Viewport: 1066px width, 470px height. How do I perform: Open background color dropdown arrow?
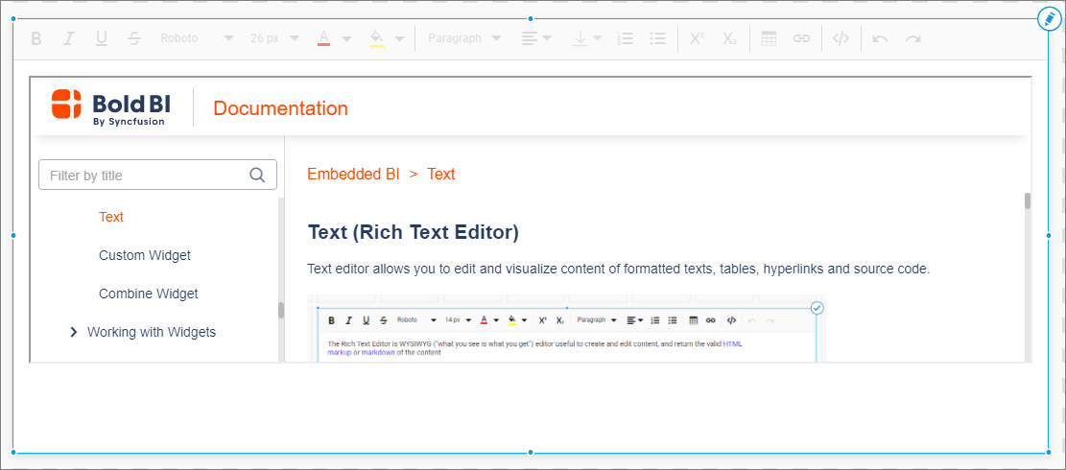(x=400, y=38)
